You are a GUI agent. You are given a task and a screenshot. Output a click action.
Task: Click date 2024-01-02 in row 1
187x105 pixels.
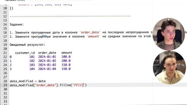click(47, 61)
